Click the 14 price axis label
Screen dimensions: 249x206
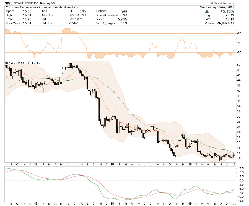(x=238, y=158)
